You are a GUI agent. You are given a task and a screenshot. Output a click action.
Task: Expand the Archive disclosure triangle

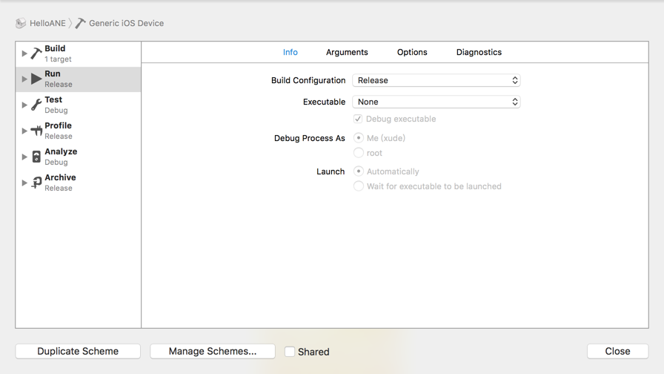point(24,183)
